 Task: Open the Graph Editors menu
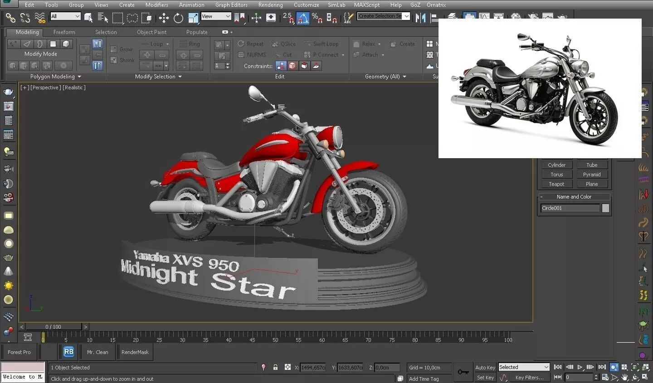click(x=231, y=5)
